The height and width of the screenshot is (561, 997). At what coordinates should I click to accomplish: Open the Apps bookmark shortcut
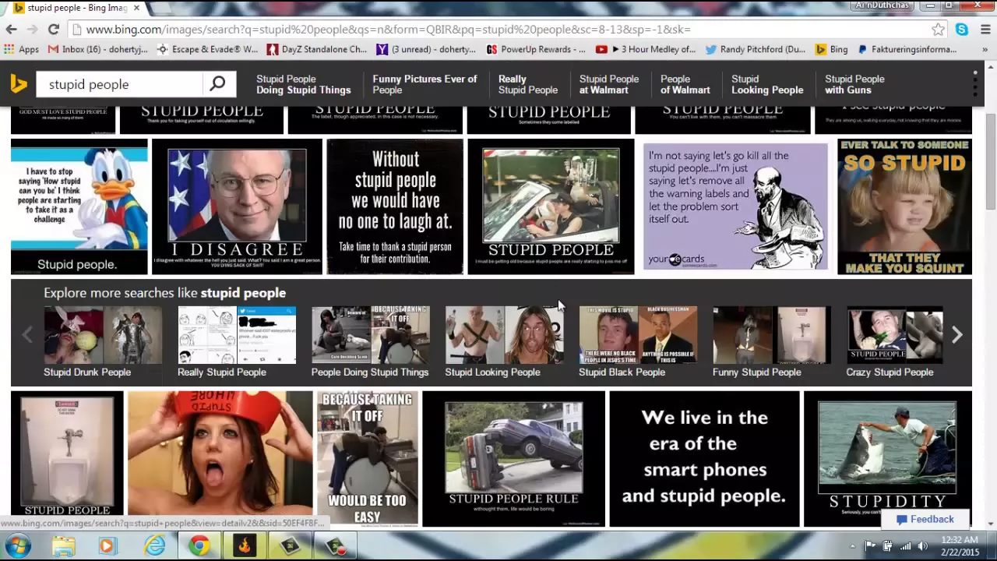pos(21,49)
